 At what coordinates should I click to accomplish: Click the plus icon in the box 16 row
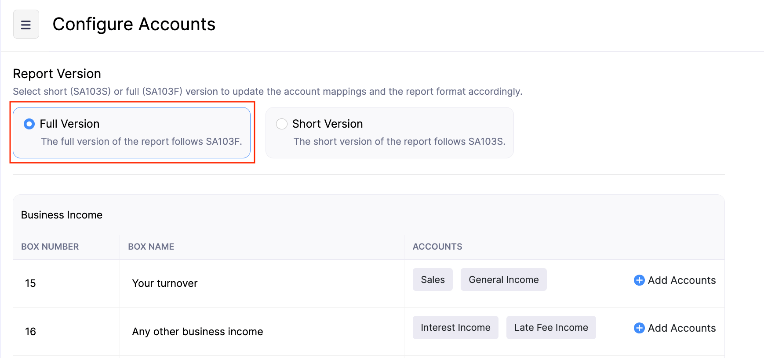(639, 328)
